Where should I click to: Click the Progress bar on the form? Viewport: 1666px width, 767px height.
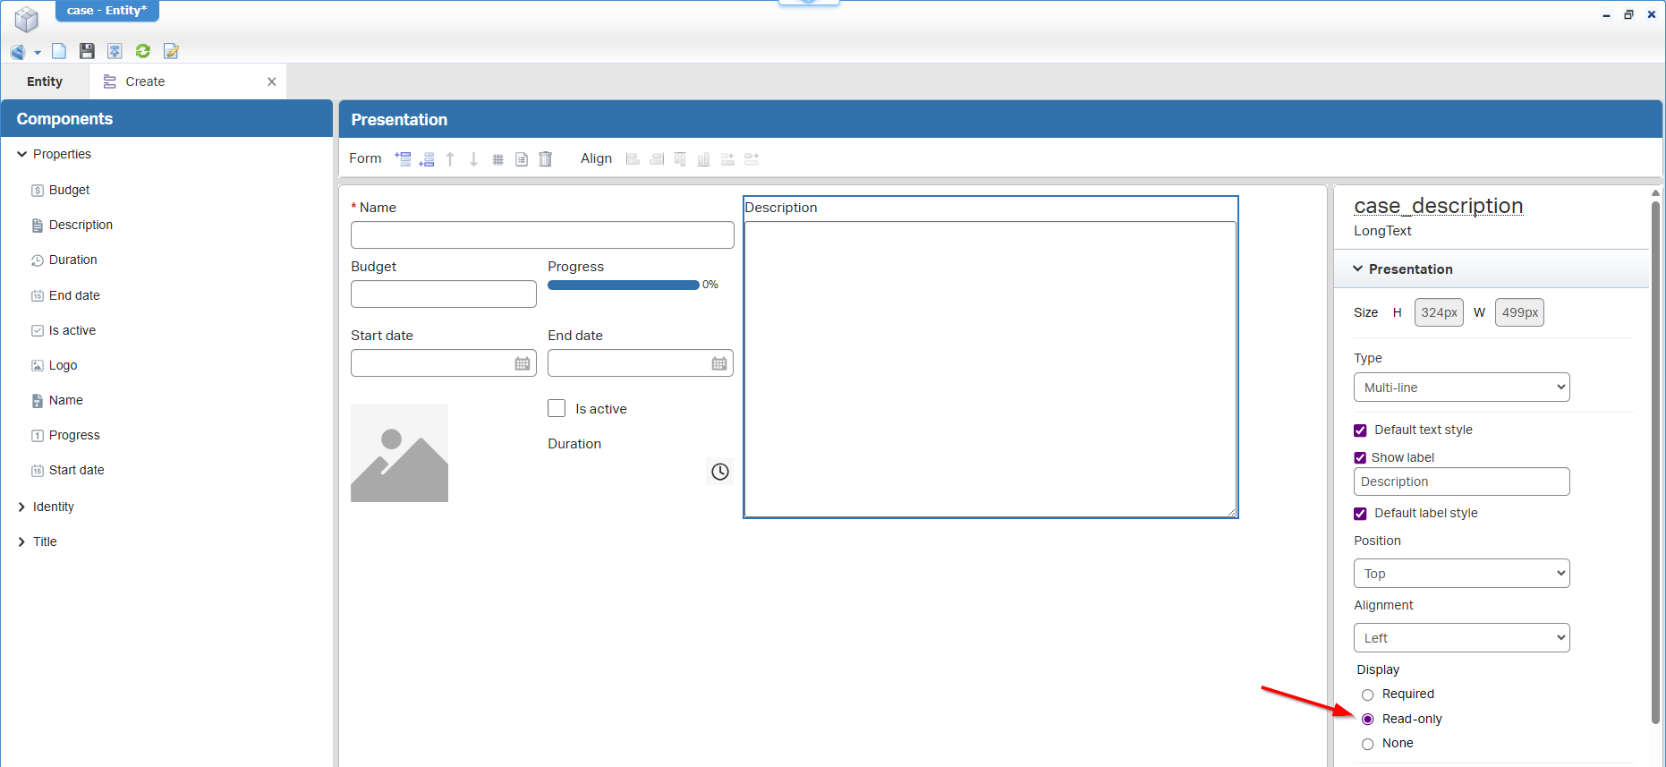point(623,285)
